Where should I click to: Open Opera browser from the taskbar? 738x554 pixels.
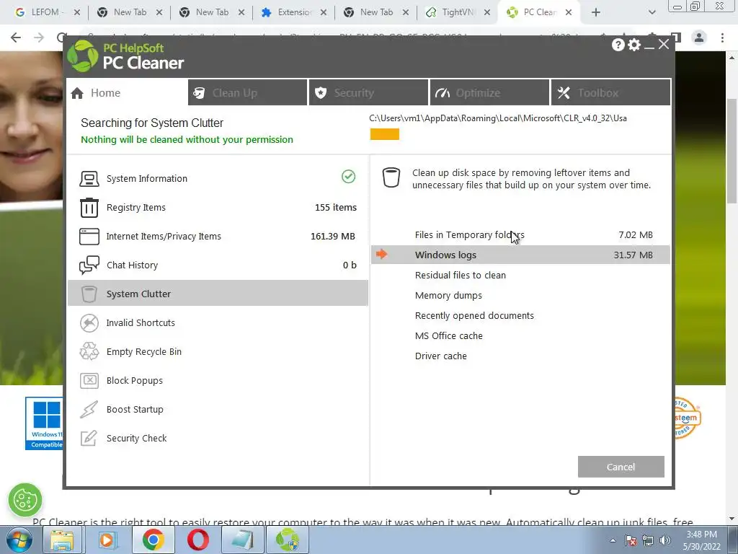click(x=198, y=540)
